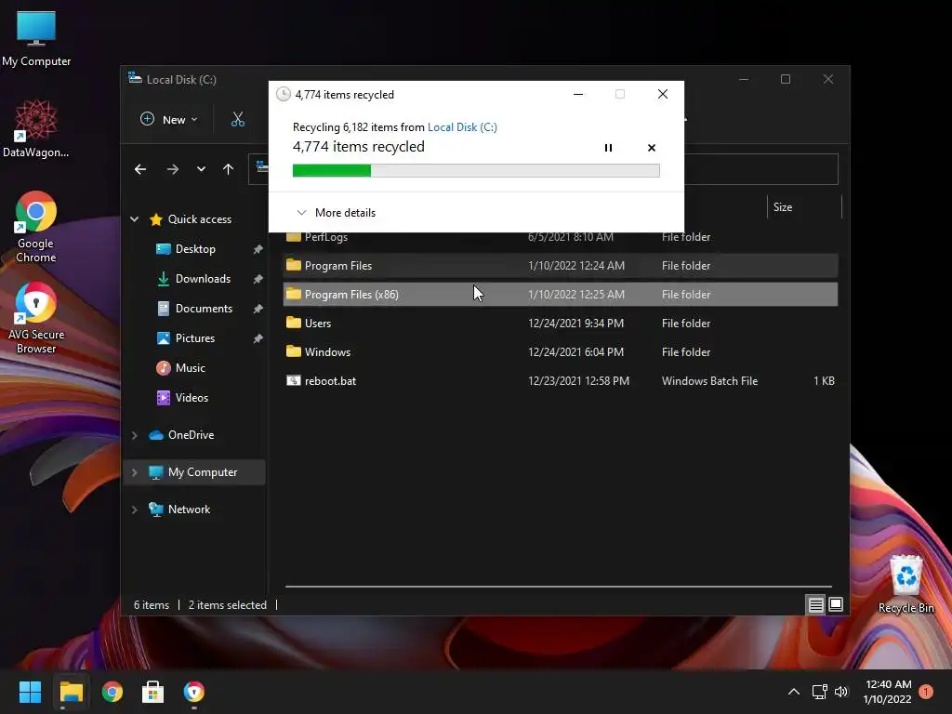Open AVG Secure Browser from taskbar

[x=193, y=692]
